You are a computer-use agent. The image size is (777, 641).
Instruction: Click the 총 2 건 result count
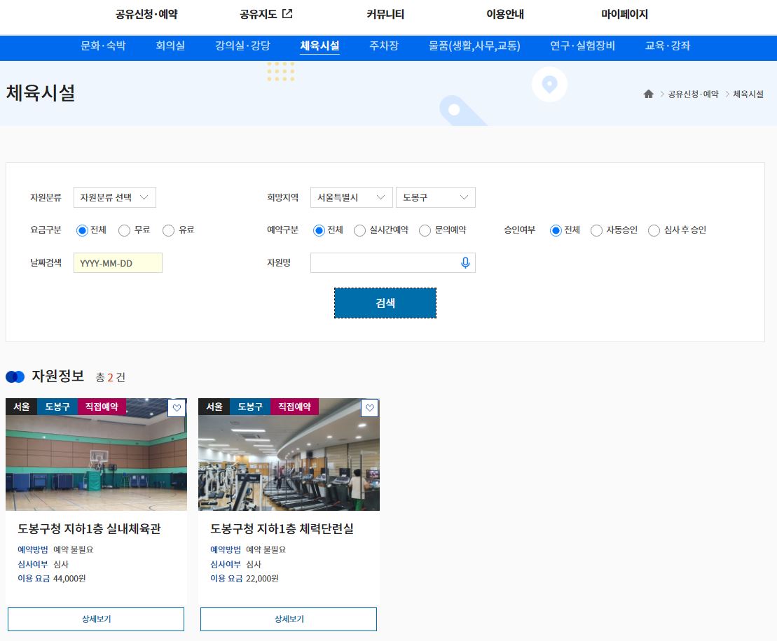click(111, 378)
